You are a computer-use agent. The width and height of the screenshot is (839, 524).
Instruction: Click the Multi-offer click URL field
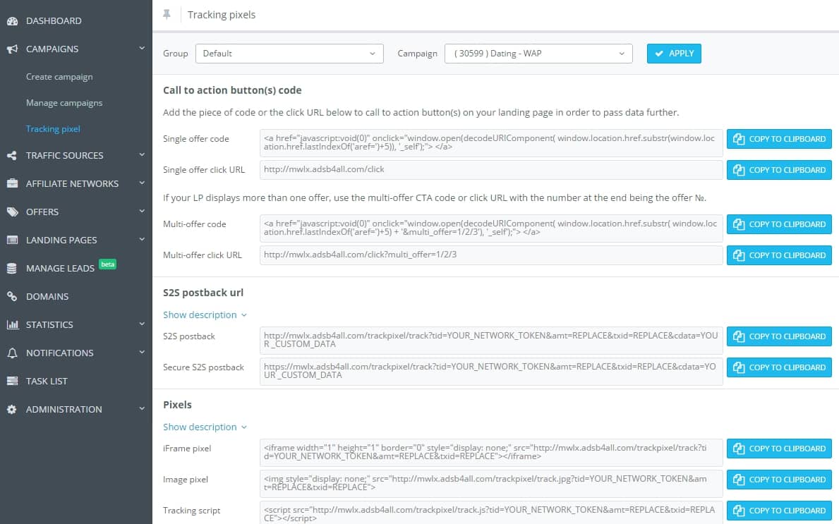tap(491, 255)
